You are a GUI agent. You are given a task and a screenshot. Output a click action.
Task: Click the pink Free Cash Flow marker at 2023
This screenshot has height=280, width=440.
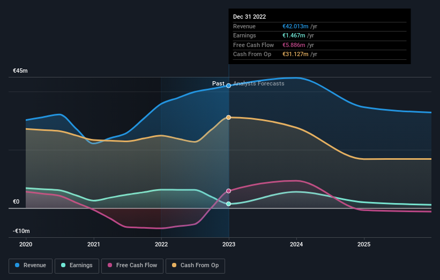(x=229, y=191)
